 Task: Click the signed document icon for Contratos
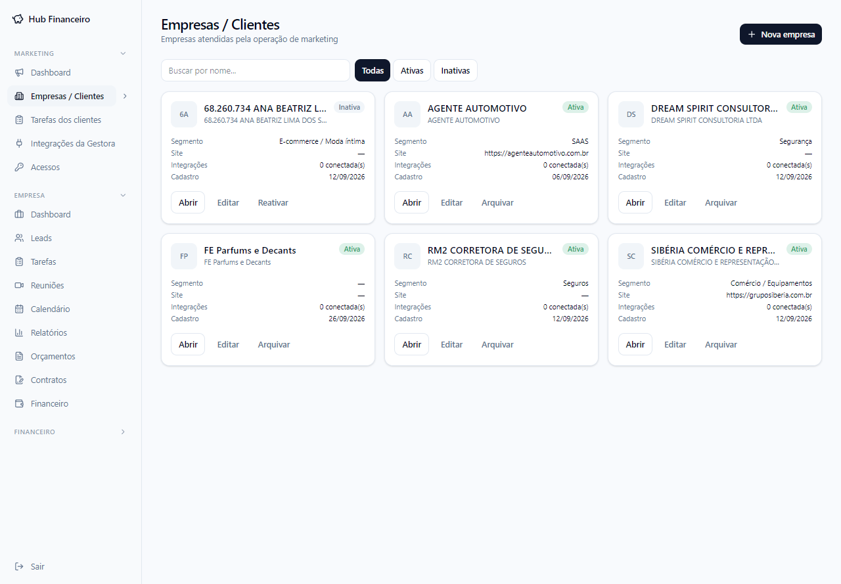click(x=19, y=380)
